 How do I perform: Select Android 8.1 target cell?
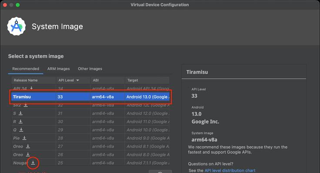[x=148, y=146]
